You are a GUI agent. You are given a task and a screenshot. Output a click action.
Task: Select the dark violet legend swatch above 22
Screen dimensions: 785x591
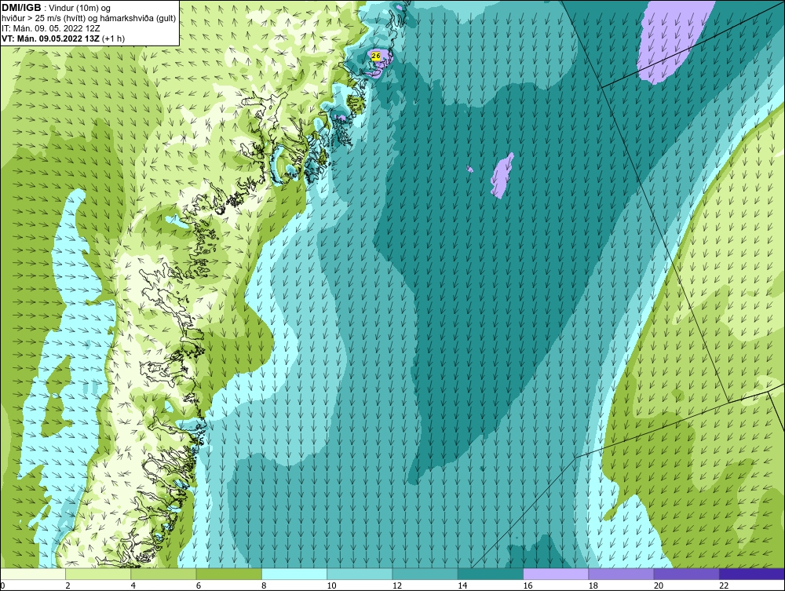752,574
